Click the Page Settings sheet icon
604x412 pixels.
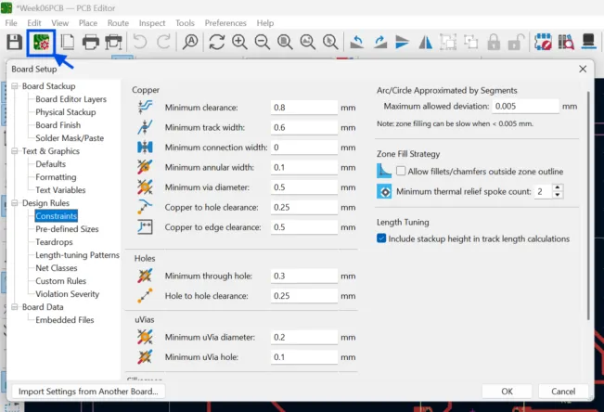tap(68, 42)
